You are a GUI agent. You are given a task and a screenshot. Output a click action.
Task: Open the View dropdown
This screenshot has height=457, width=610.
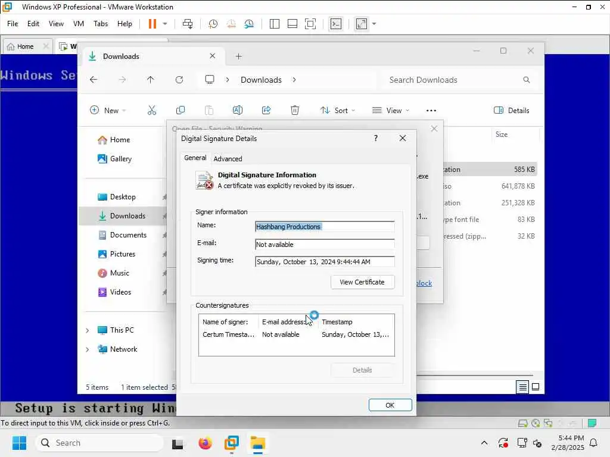(x=391, y=110)
